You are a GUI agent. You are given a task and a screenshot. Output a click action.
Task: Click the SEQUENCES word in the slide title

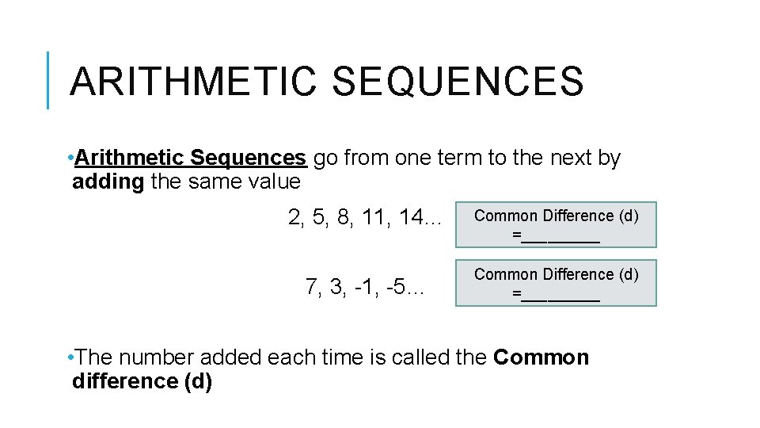coord(458,82)
